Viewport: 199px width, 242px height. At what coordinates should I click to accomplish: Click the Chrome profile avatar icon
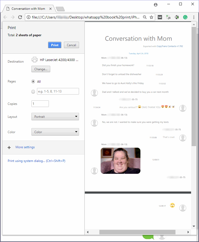pos(156,4)
